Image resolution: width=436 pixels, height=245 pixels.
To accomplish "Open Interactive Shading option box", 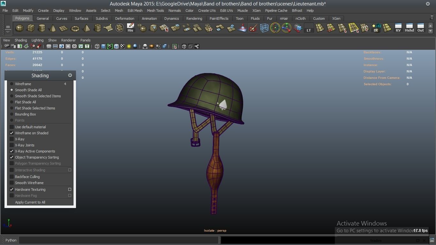I will (x=70, y=170).
